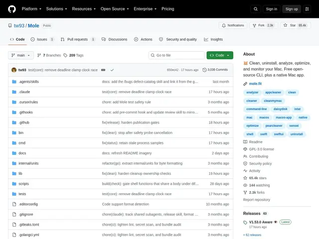Click the 3,036 Commits link
Image resolution: width=319 pixels, height=239 pixels.
coord(215,70)
